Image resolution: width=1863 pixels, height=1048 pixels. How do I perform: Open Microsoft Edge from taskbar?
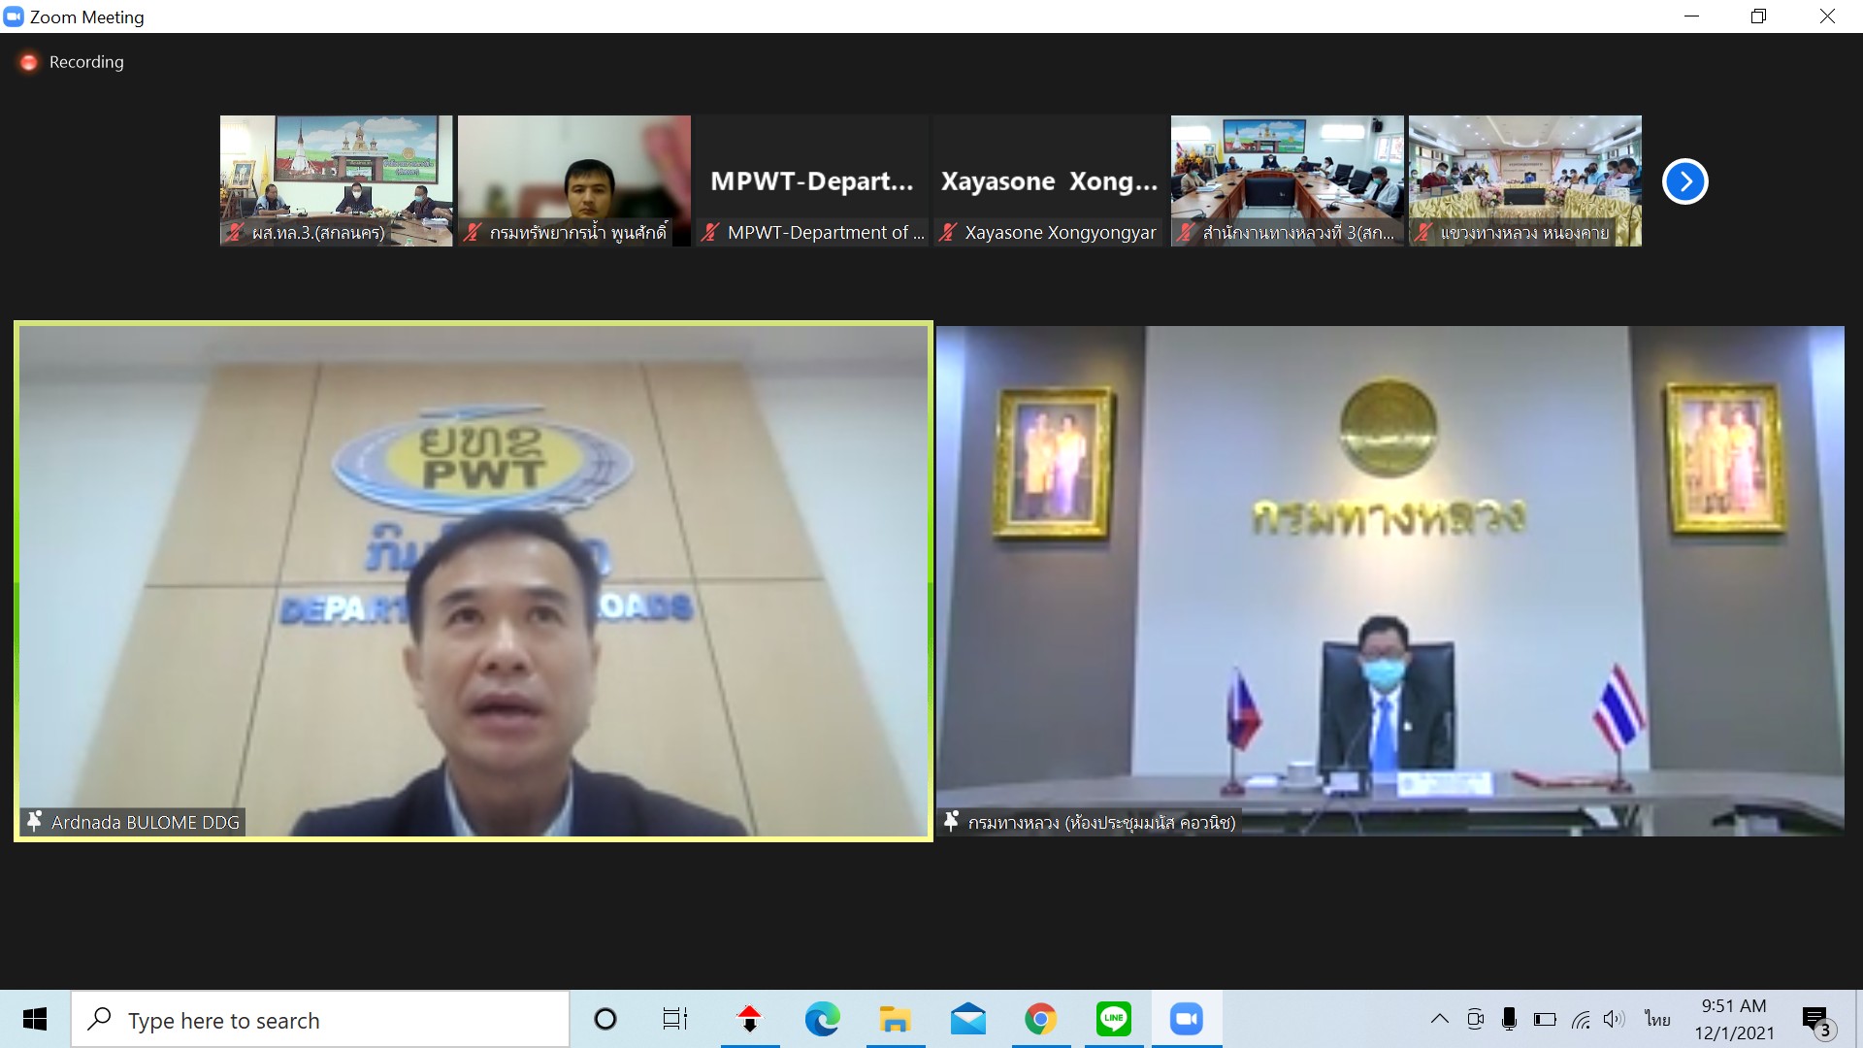pyautogui.click(x=822, y=1019)
